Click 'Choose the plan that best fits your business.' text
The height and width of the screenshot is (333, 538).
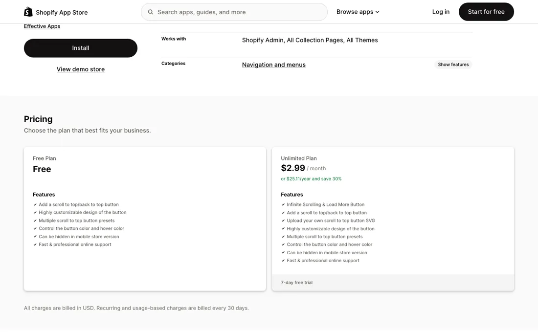[87, 131]
